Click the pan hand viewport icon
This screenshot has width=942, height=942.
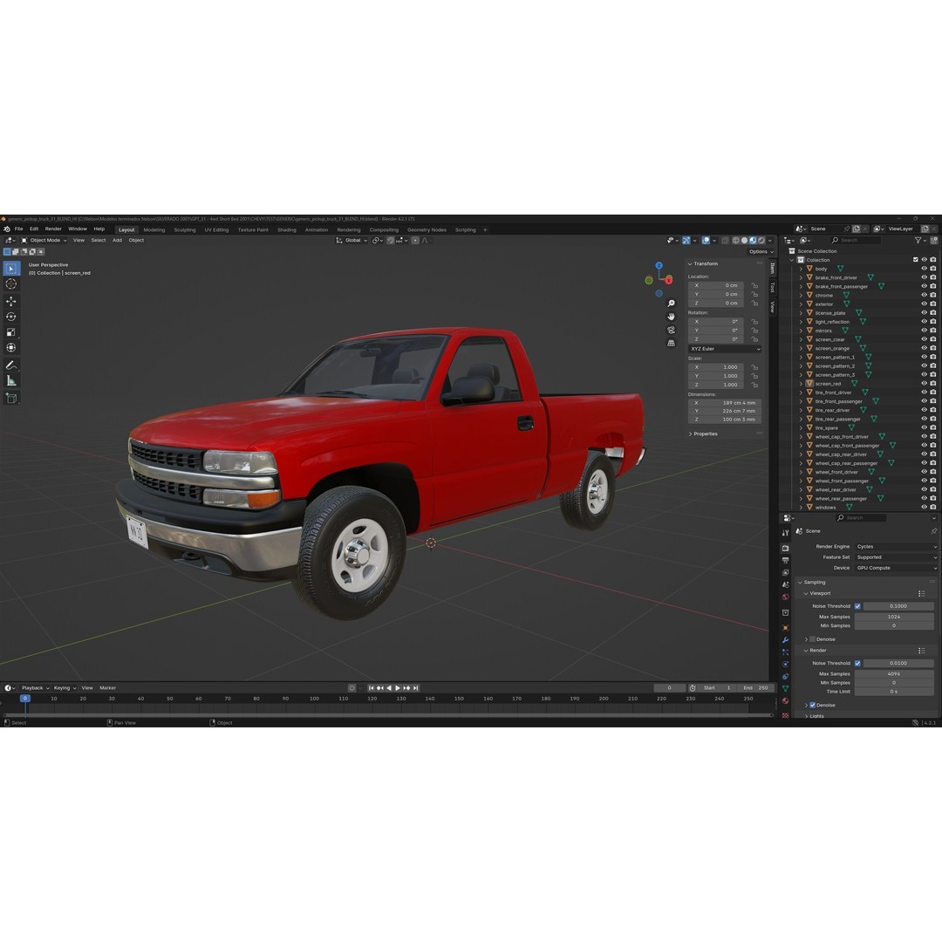(x=671, y=317)
